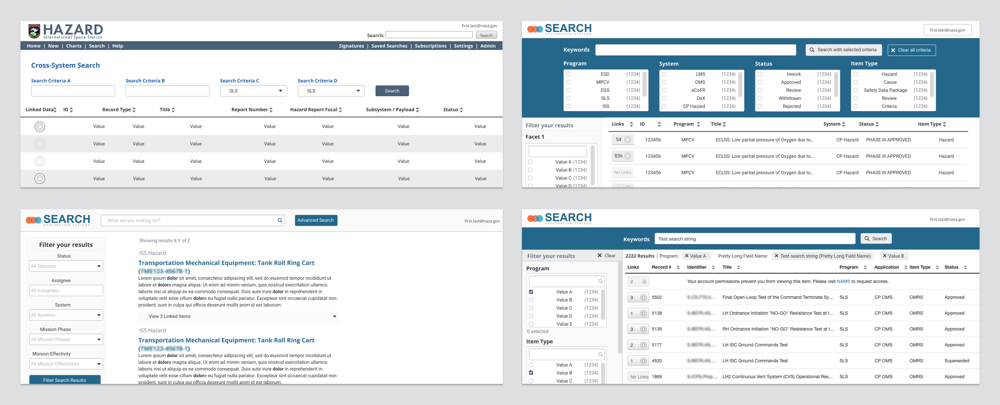The height and width of the screenshot is (405, 1000).
Task: Remove the Value B filter chip
Action: pyautogui.click(x=884, y=256)
